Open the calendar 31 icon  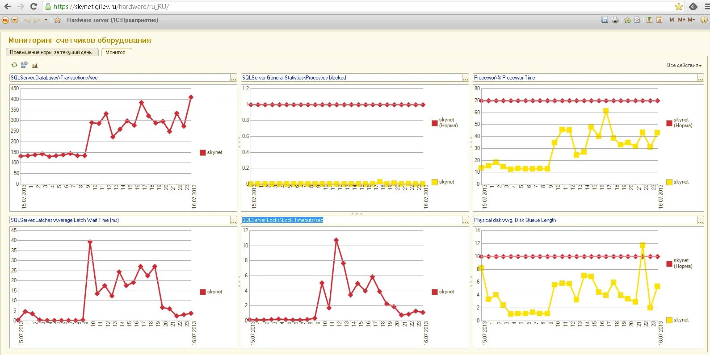point(659,20)
